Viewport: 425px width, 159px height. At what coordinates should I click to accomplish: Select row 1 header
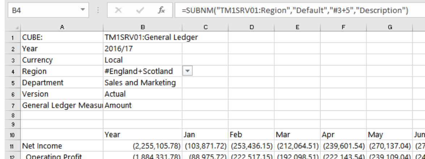tap(13, 37)
